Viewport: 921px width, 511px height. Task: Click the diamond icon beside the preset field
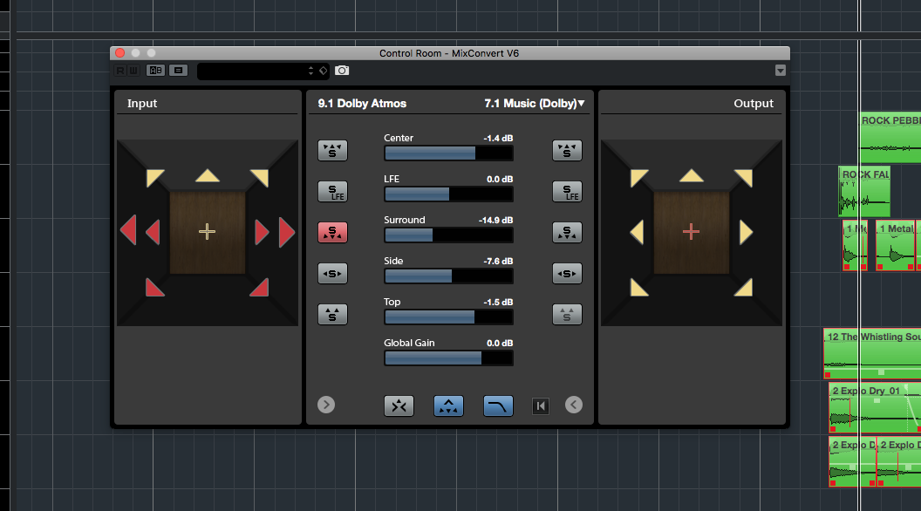tap(323, 71)
